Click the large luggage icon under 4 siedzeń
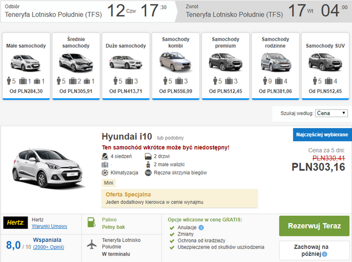The image size is (352, 262). [x=105, y=164]
